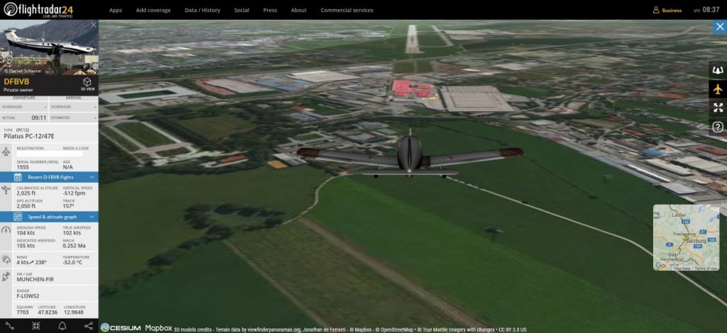
Task: Click the weather wind icon
Action: (6, 259)
